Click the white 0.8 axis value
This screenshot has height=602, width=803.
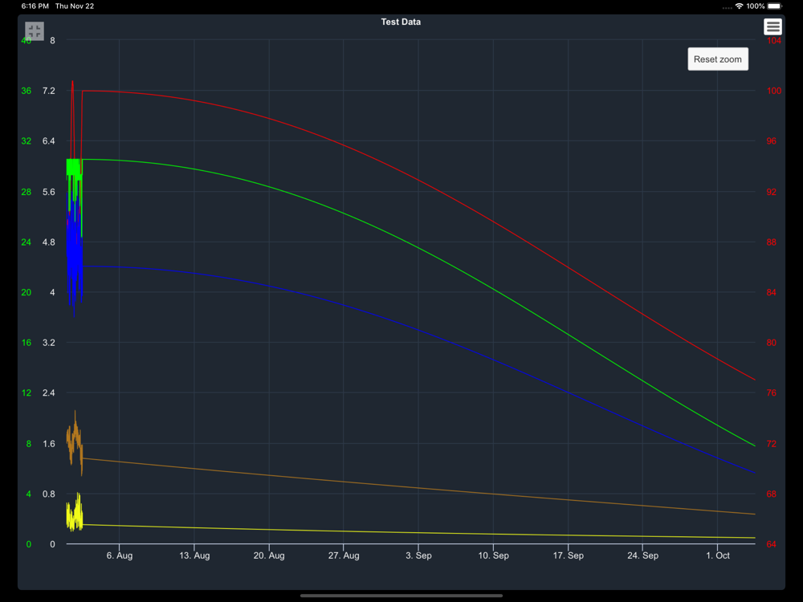[49, 494]
